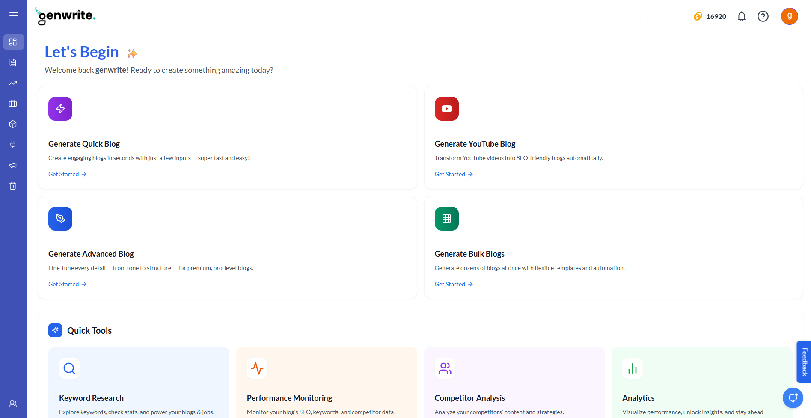Select the dashboard grid icon in sidebar

coord(13,42)
